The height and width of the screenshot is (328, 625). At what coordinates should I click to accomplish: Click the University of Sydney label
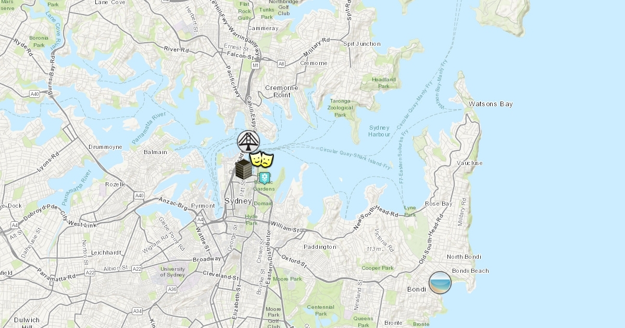tap(172, 272)
